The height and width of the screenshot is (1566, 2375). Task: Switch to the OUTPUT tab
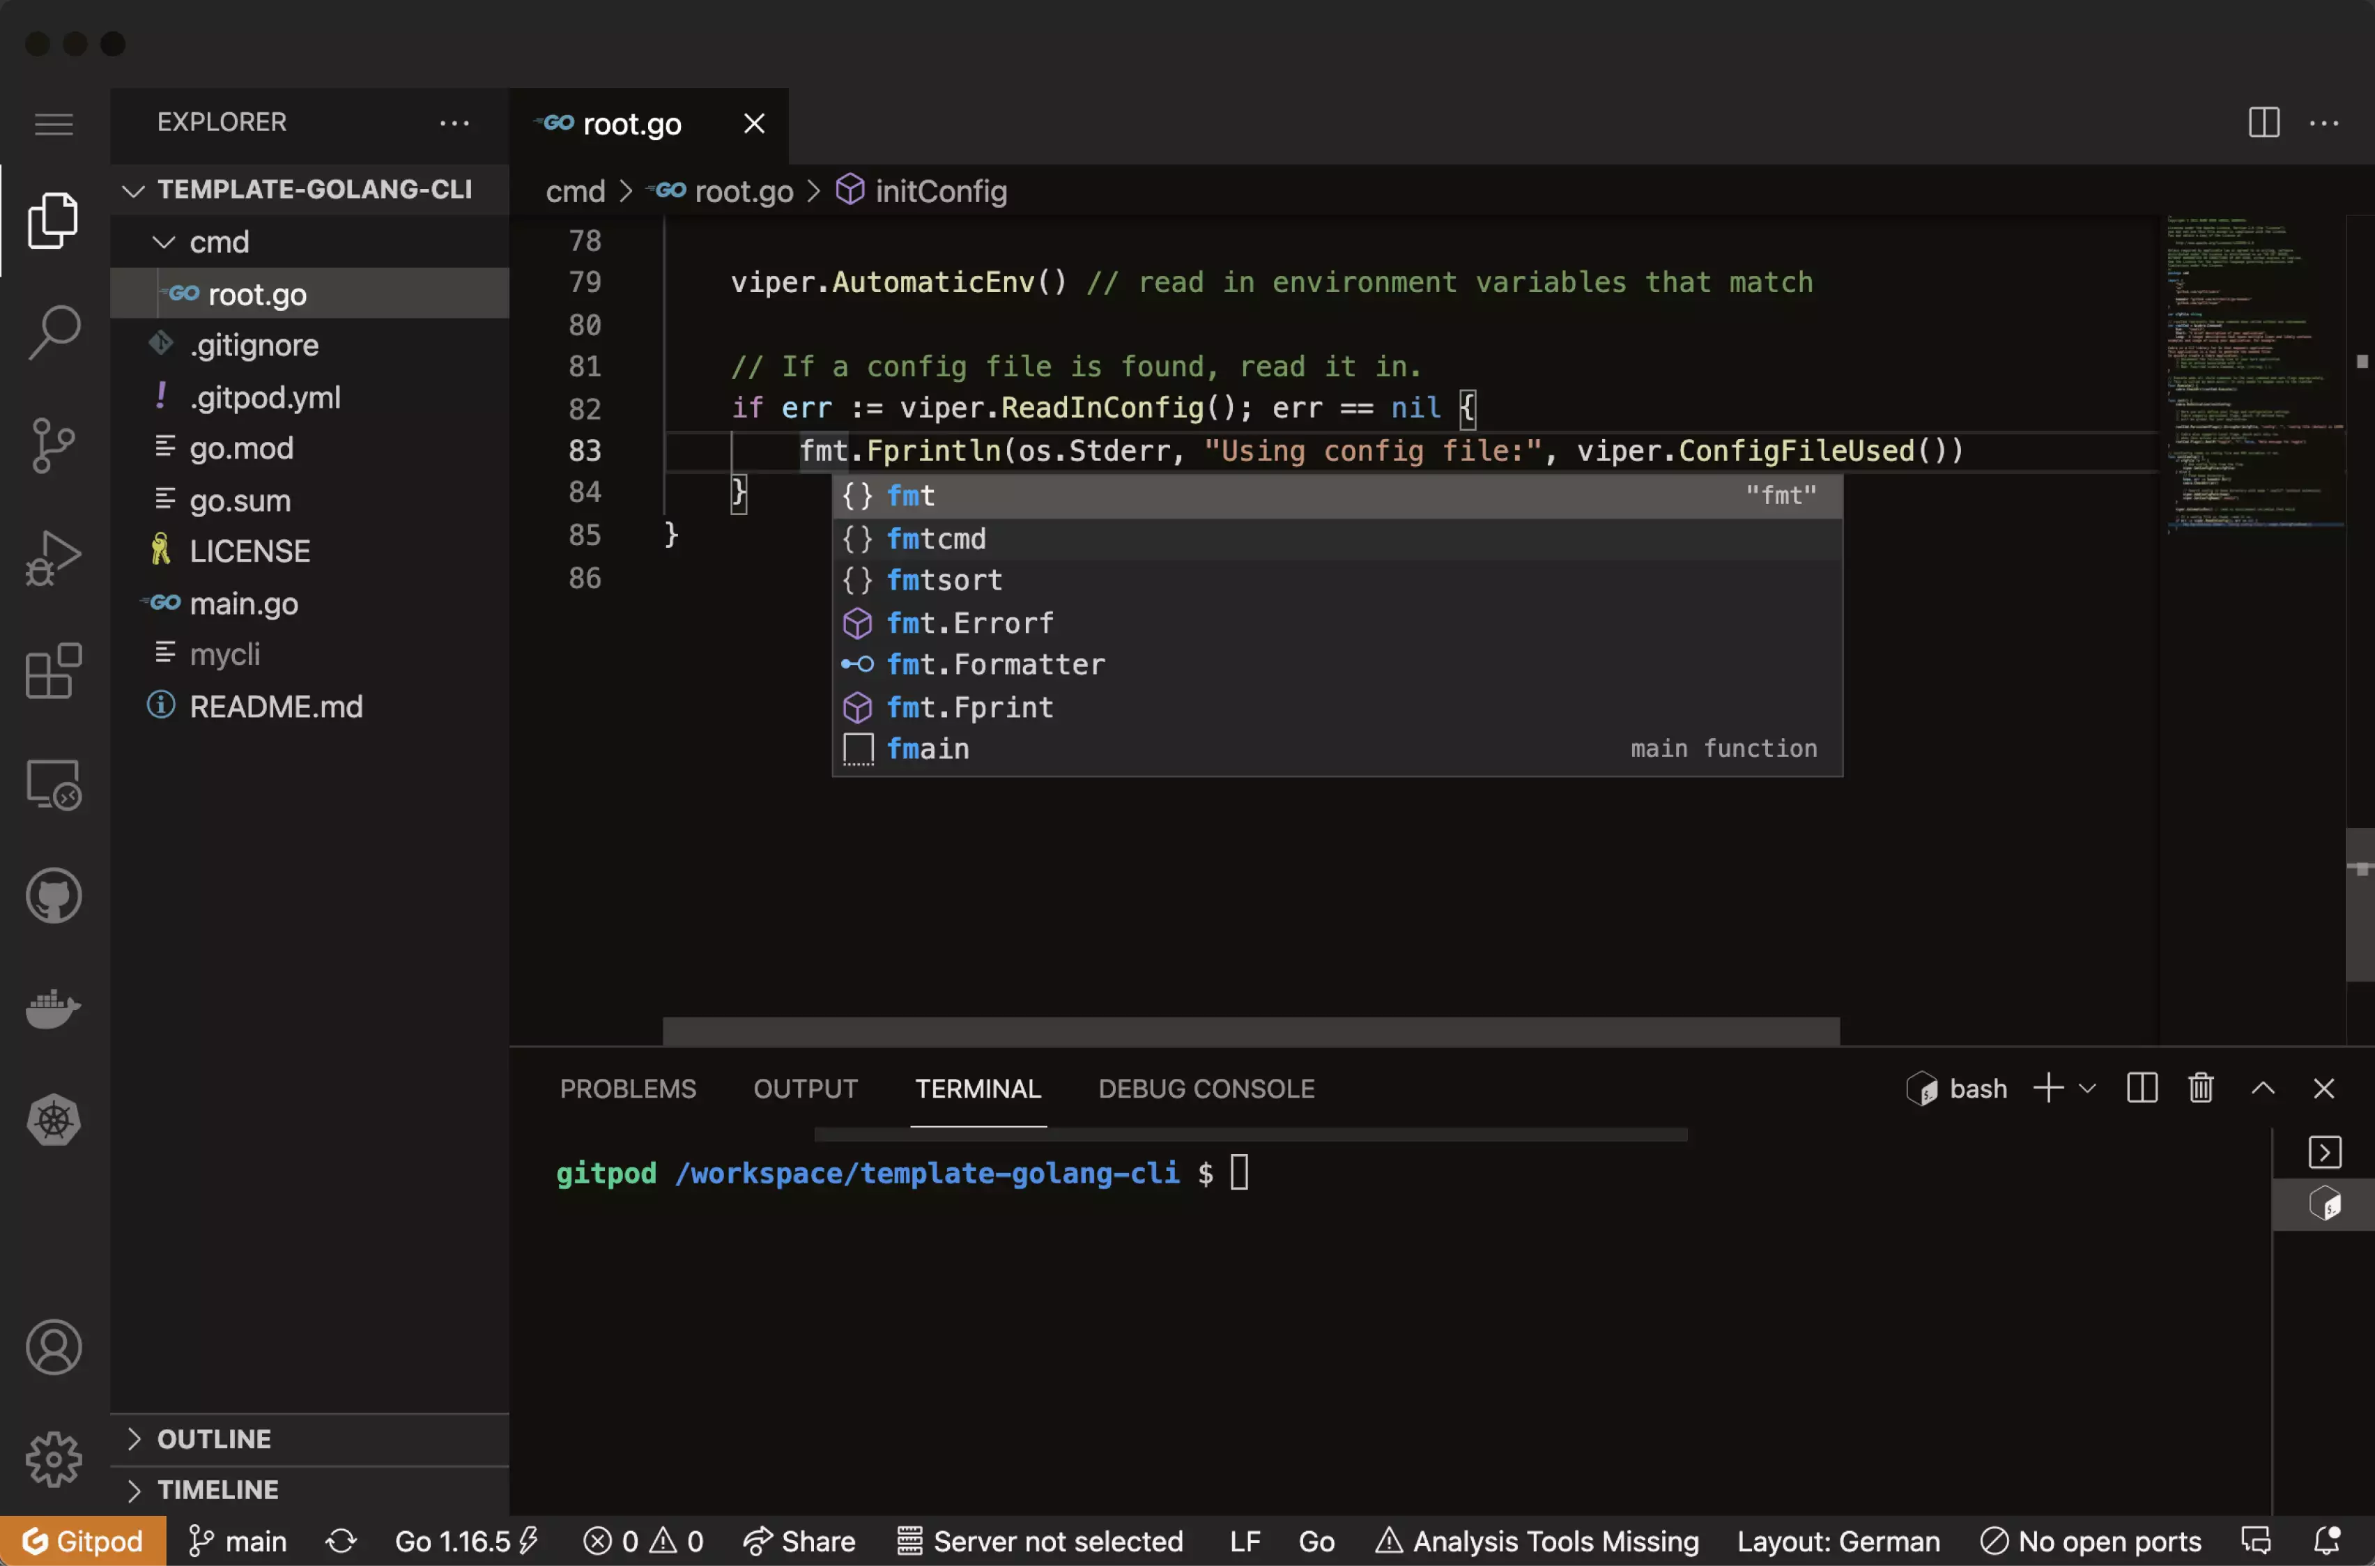(x=805, y=1089)
